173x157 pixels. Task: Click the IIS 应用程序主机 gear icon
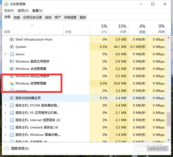[12, 113]
